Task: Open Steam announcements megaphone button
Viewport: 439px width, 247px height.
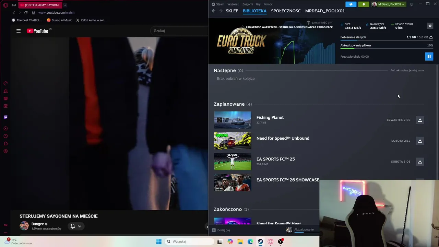Action: tap(351, 4)
